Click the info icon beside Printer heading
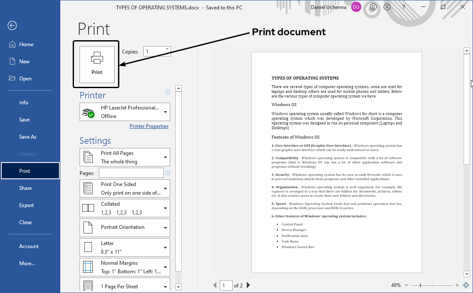Screen dimensions: 473x293 pyautogui.click(x=168, y=92)
